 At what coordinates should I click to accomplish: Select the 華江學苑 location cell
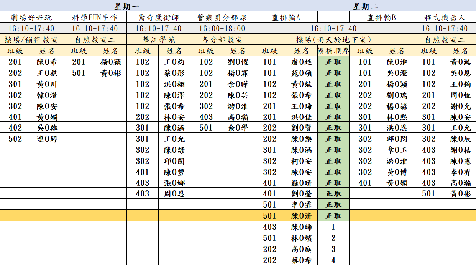[x=158, y=39]
